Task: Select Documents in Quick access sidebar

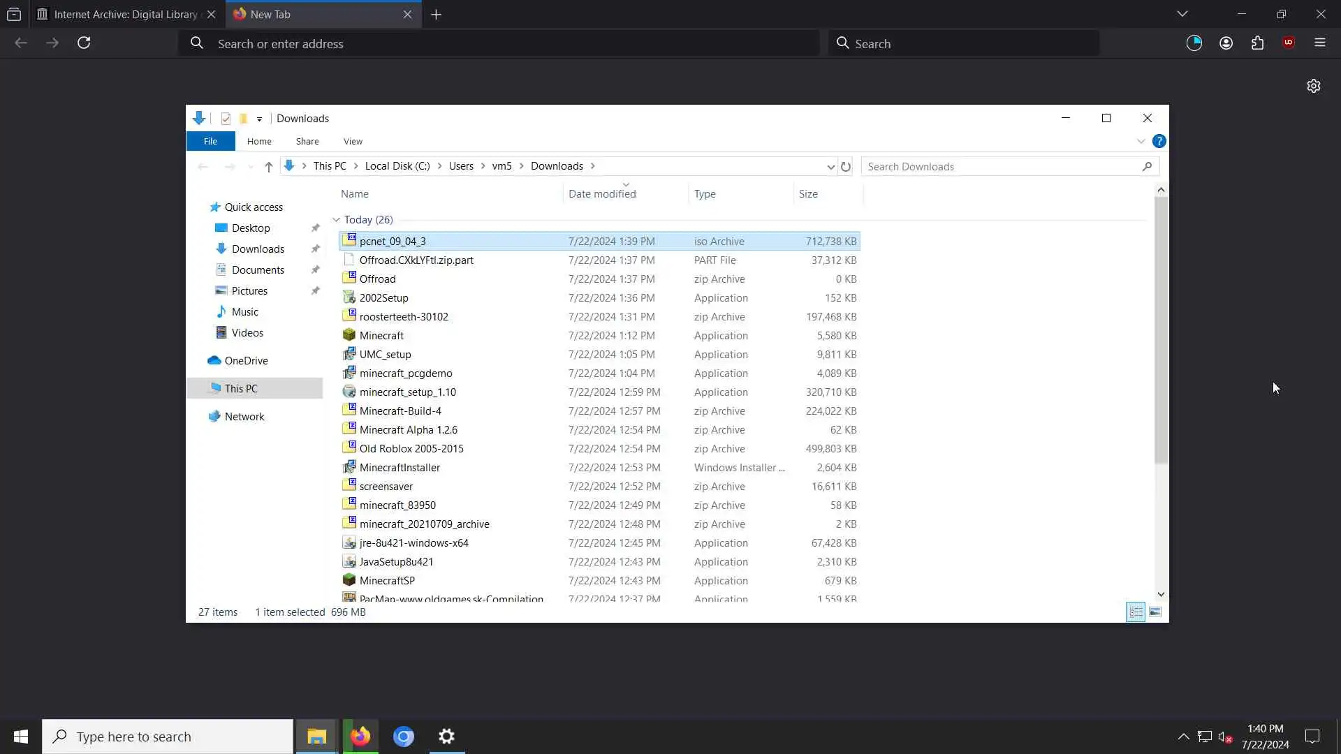Action: (x=257, y=270)
